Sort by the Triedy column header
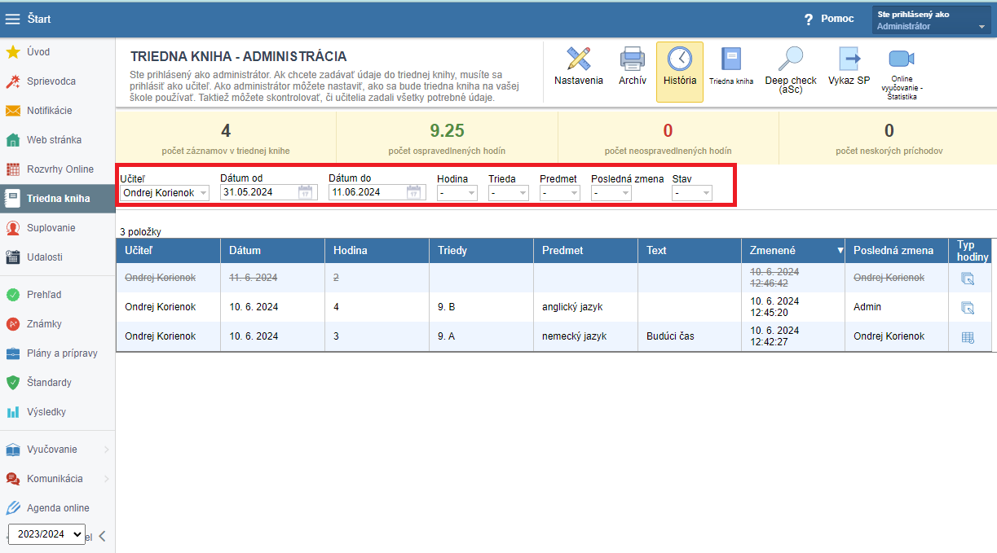 [x=481, y=251]
